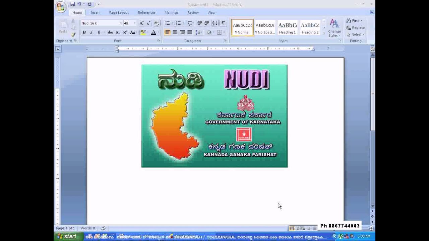Screen dimensions: 429x241
Task: Apply red font color
Action: [x=154, y=32]
